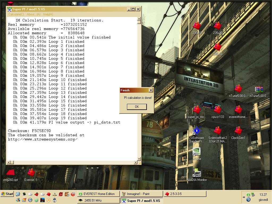The height and width of the screenshot is (204, 272).
Task: Open the Calculate(C) menu
Action: pyautogui.click(x=16, y=14)
